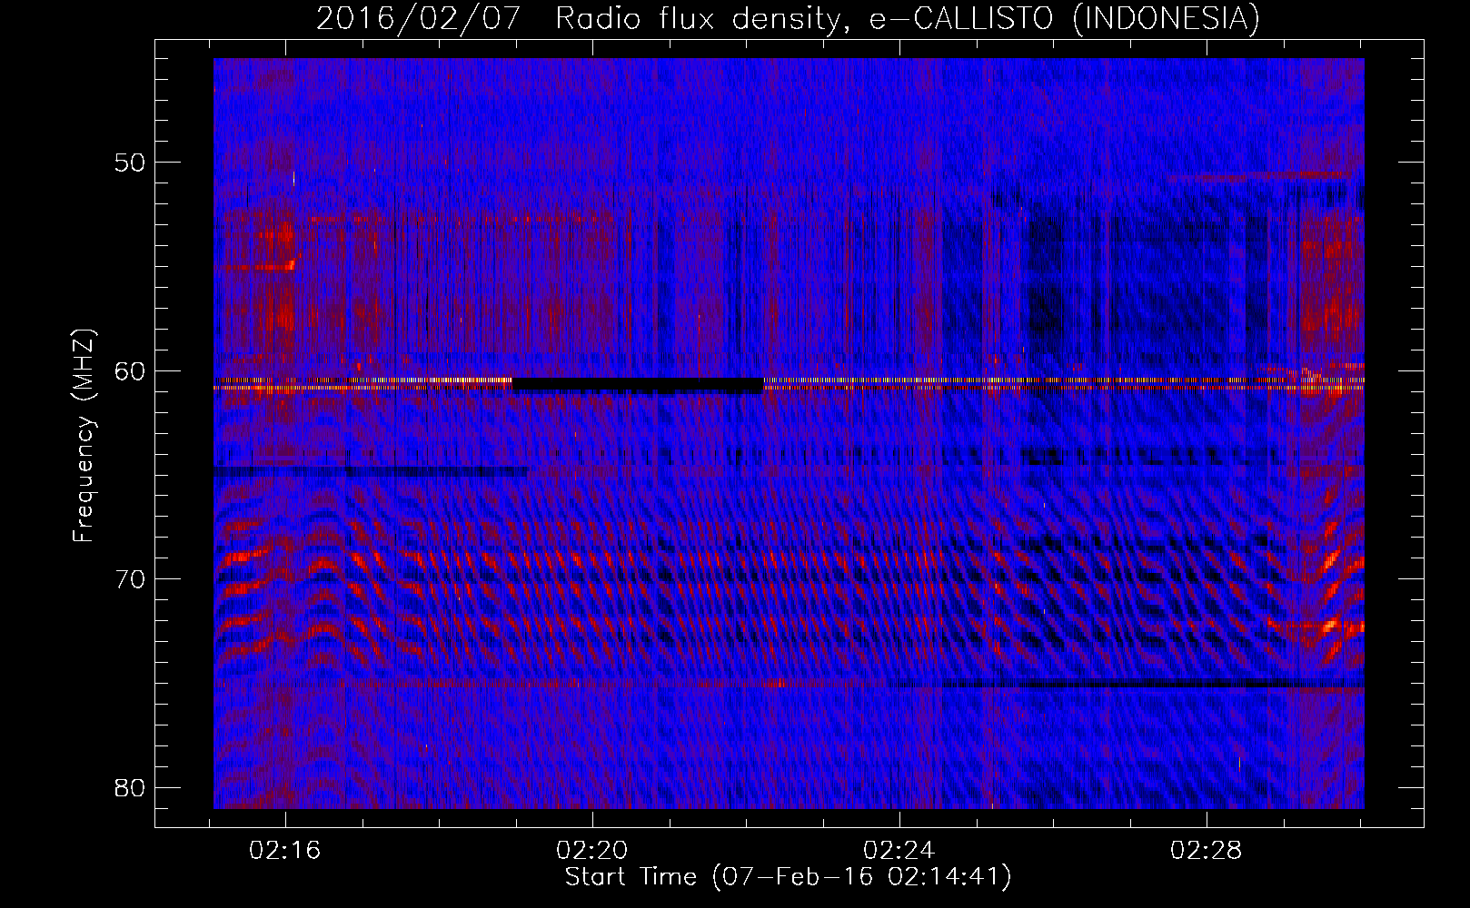1470x908 pixels.
Task: Click the black data gap bar near 60 MHz
Action: point(638,385)
